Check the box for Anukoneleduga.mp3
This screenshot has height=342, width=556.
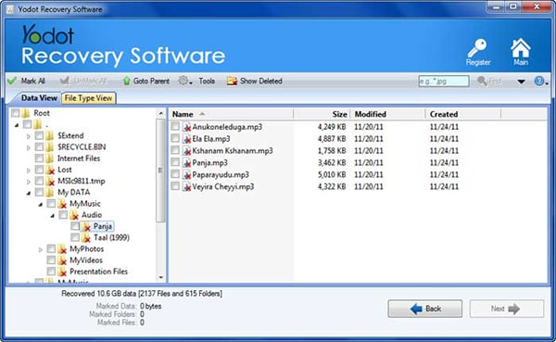(x=175, y=126)
